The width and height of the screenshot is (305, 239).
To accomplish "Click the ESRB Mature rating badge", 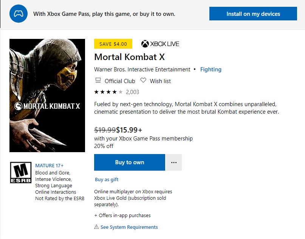I will 20,173.
